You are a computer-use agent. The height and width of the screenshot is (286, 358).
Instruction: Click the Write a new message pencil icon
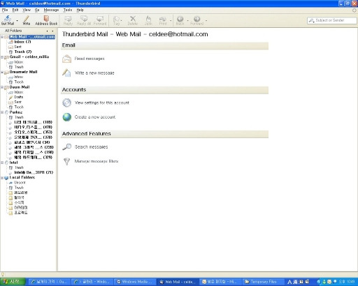(66, 73)
